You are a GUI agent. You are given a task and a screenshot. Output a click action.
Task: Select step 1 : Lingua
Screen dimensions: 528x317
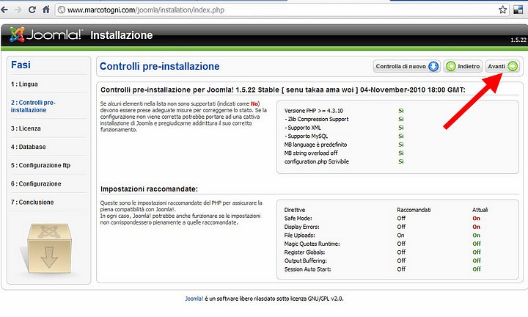pos(24,84)
